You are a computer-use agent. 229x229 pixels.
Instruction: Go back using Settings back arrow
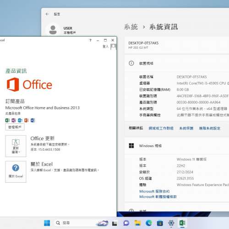(x=47, y=14)
